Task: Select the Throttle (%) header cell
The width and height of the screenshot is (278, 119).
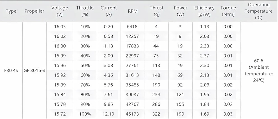Action: [x=85, y=11]
